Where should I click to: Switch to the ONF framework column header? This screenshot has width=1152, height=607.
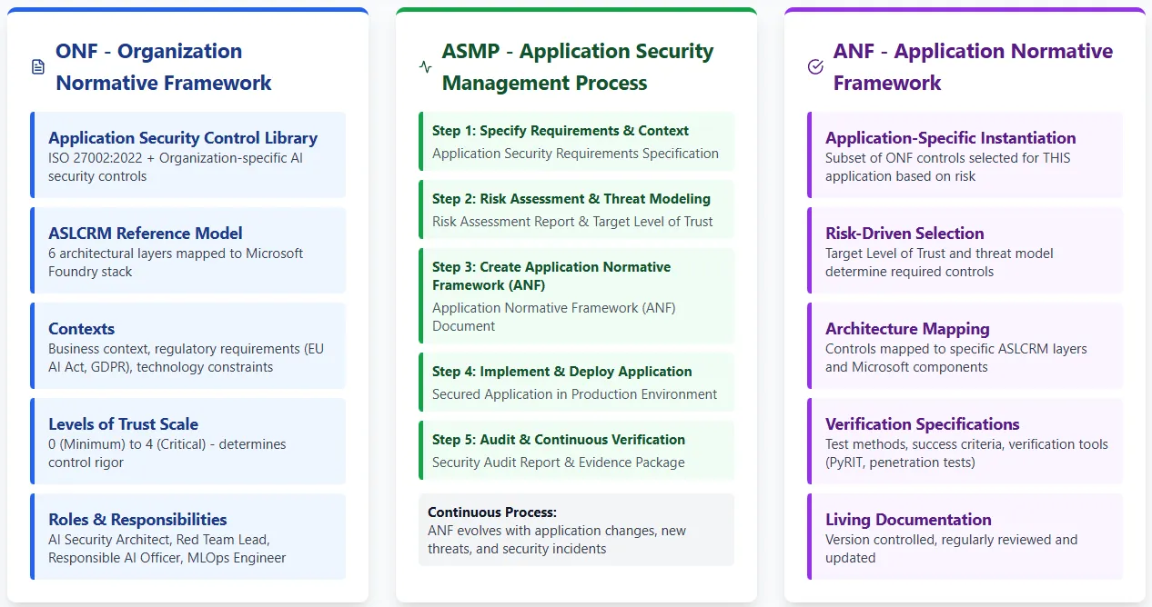pyautogui.click(x=164, y=66)
